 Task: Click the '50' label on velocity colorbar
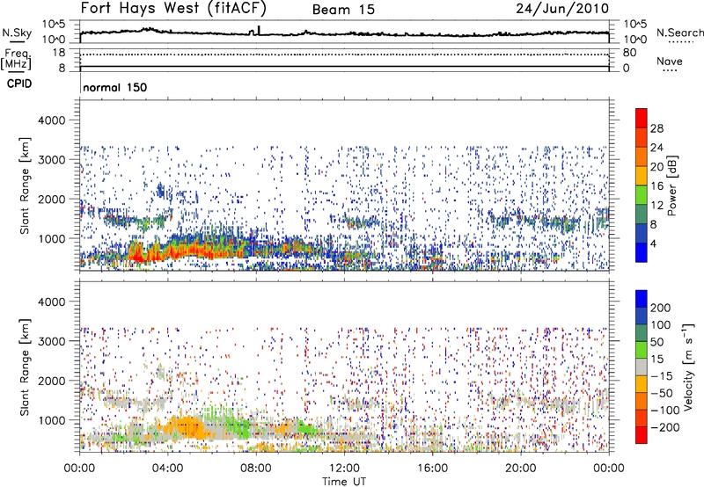pos(656,342)
